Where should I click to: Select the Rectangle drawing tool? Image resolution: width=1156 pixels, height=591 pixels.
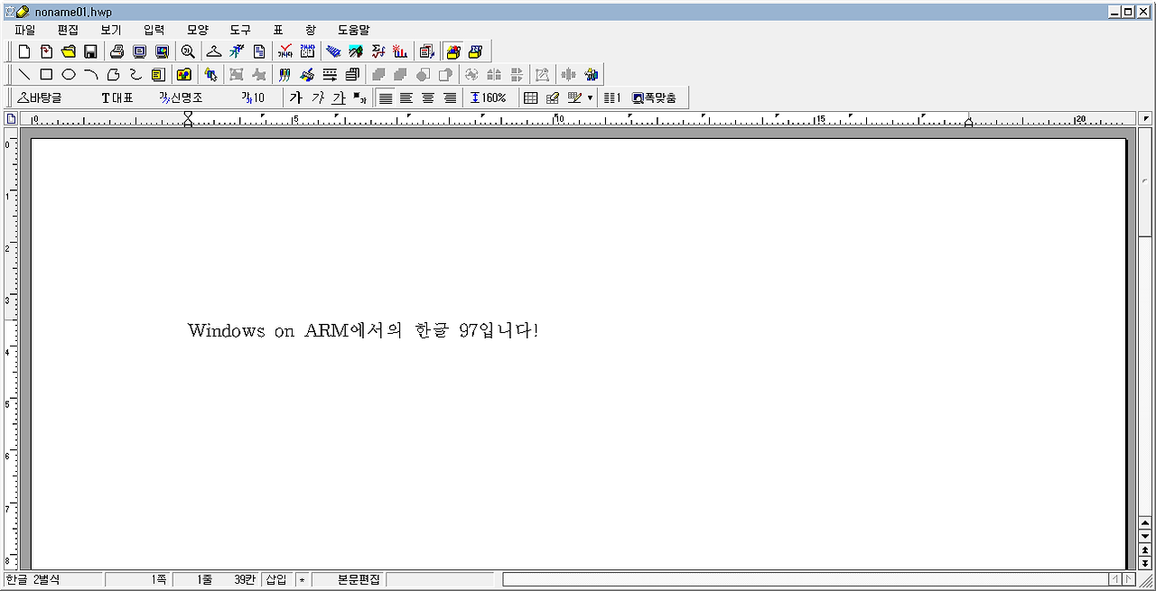(46, 75)
